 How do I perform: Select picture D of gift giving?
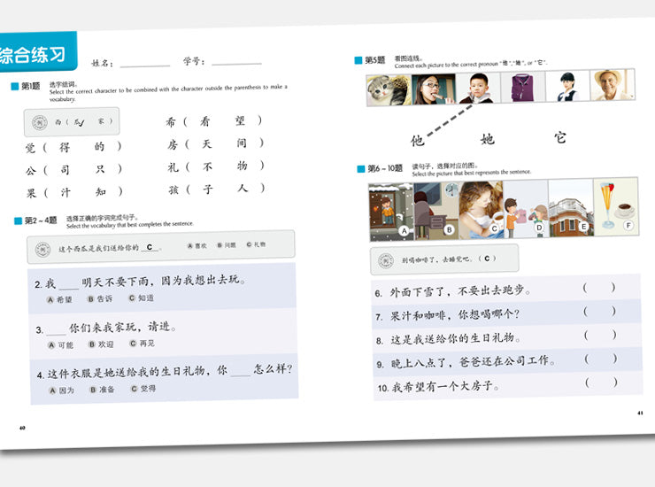click(526, 208)
